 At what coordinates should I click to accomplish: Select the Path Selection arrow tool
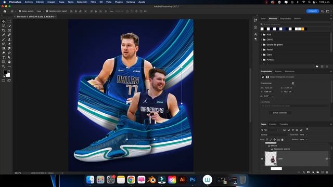click(x=9, y=58)
